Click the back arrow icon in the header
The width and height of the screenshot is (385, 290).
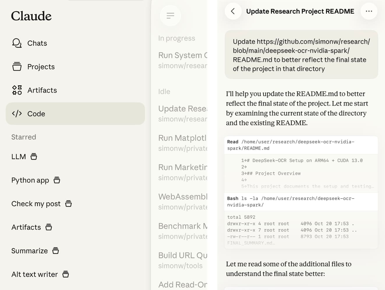[233, 11]
